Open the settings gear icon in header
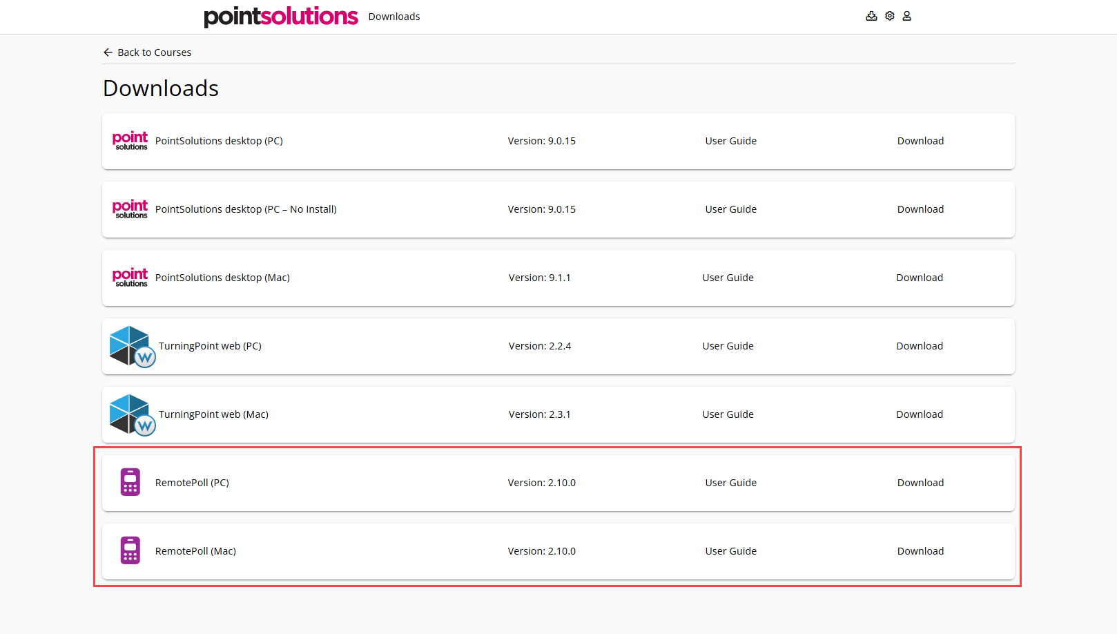The image size is (1117, 634). pos(890,16)
